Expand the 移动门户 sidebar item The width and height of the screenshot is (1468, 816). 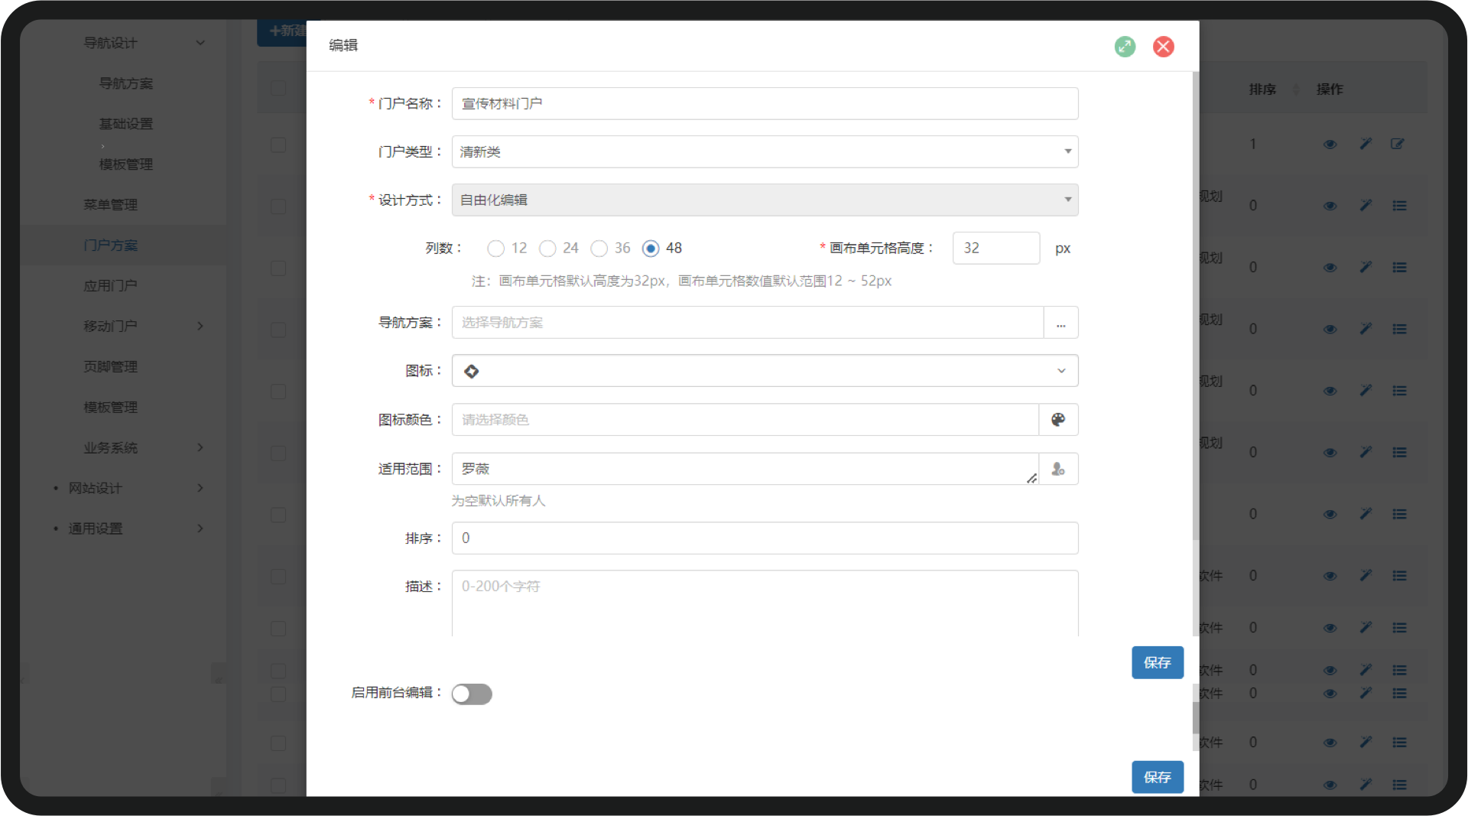point(200,327)
